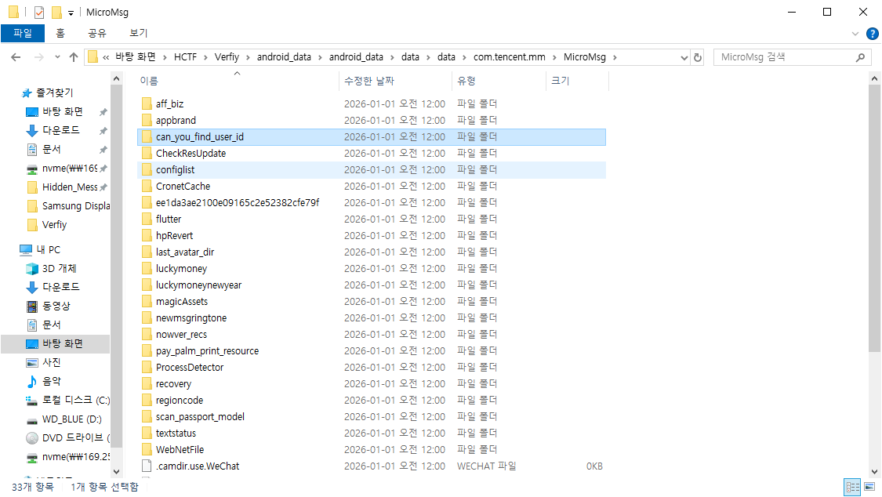Open the address bar history dropdown
This screenshot has width=882, height=497.
tap(681, 57)
